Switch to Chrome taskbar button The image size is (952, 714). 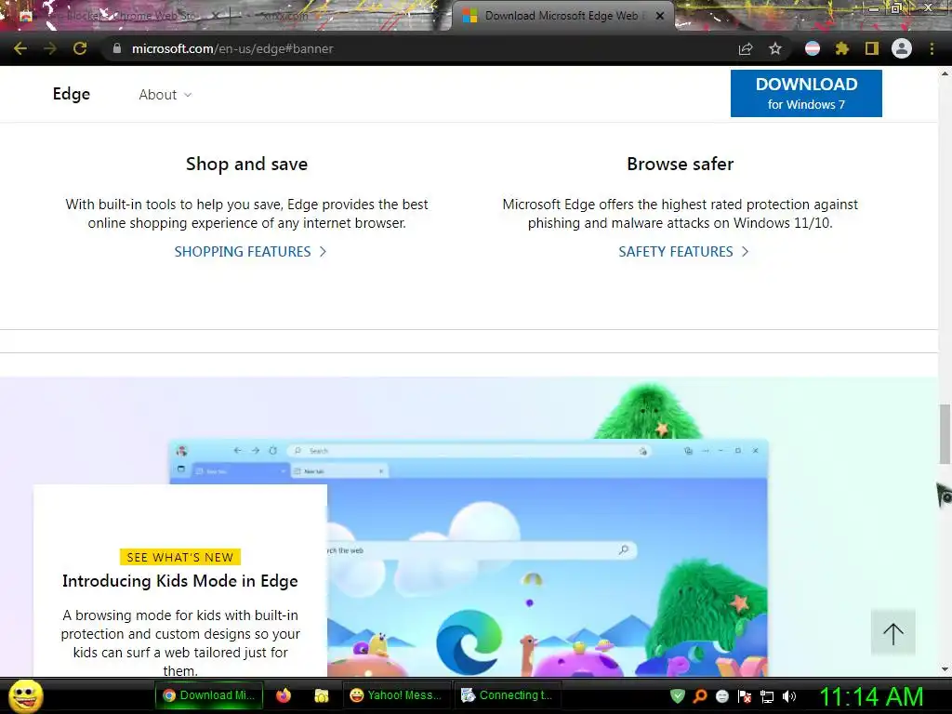pos(209,695)
